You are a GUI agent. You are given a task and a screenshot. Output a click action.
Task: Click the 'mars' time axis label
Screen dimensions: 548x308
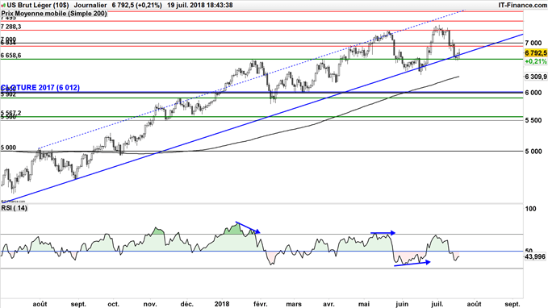point(294,304)
